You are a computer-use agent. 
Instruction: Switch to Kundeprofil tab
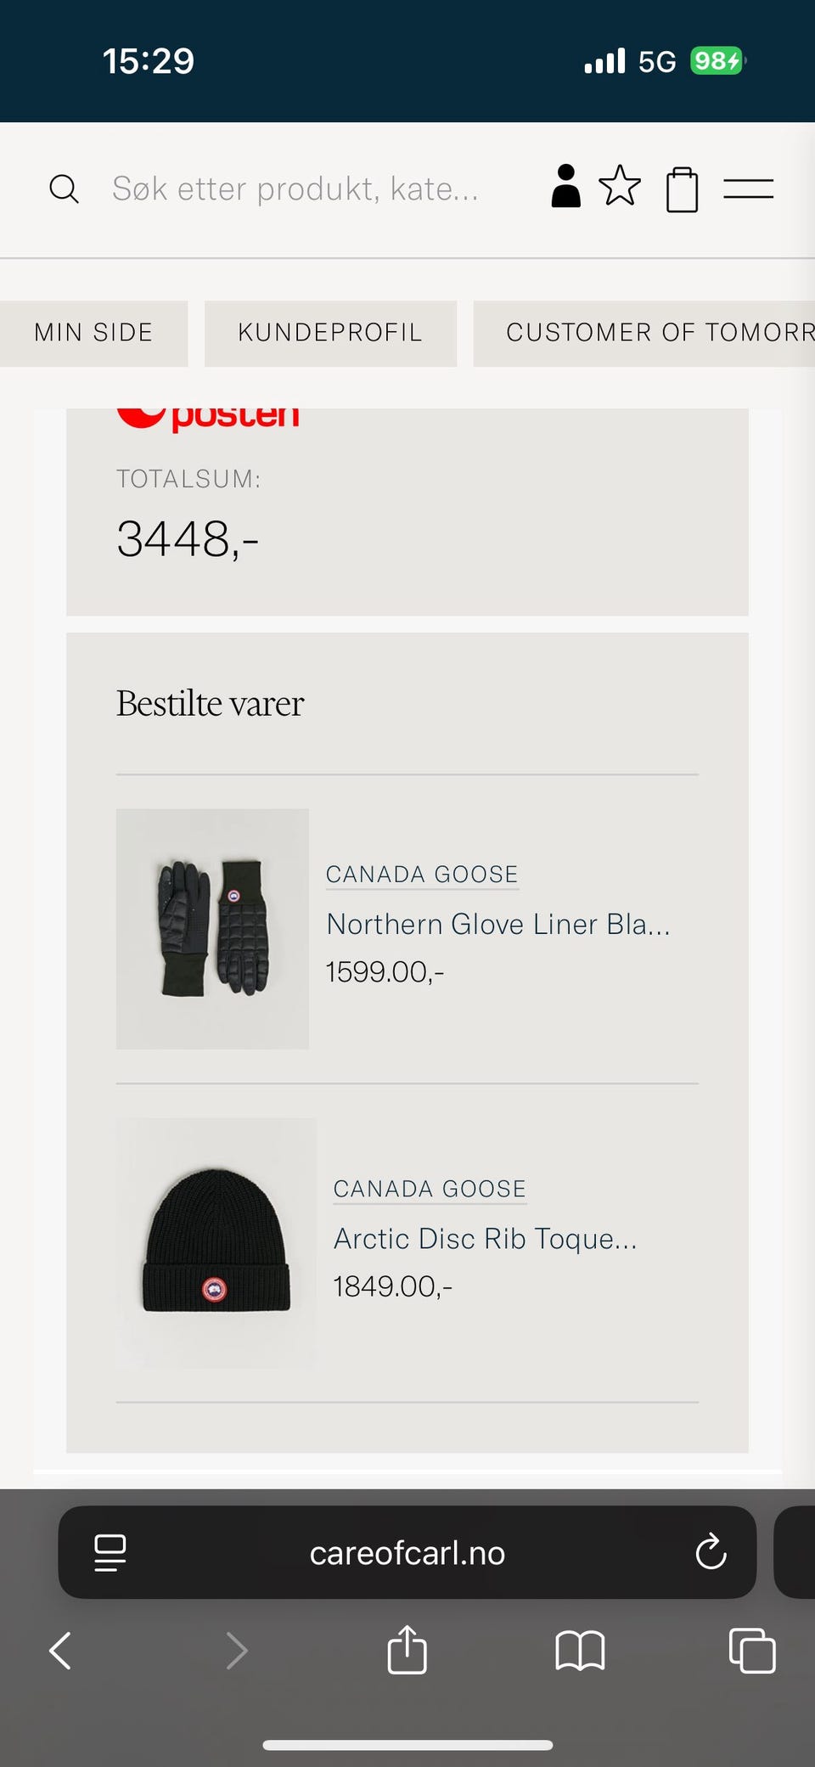(330, 333)
